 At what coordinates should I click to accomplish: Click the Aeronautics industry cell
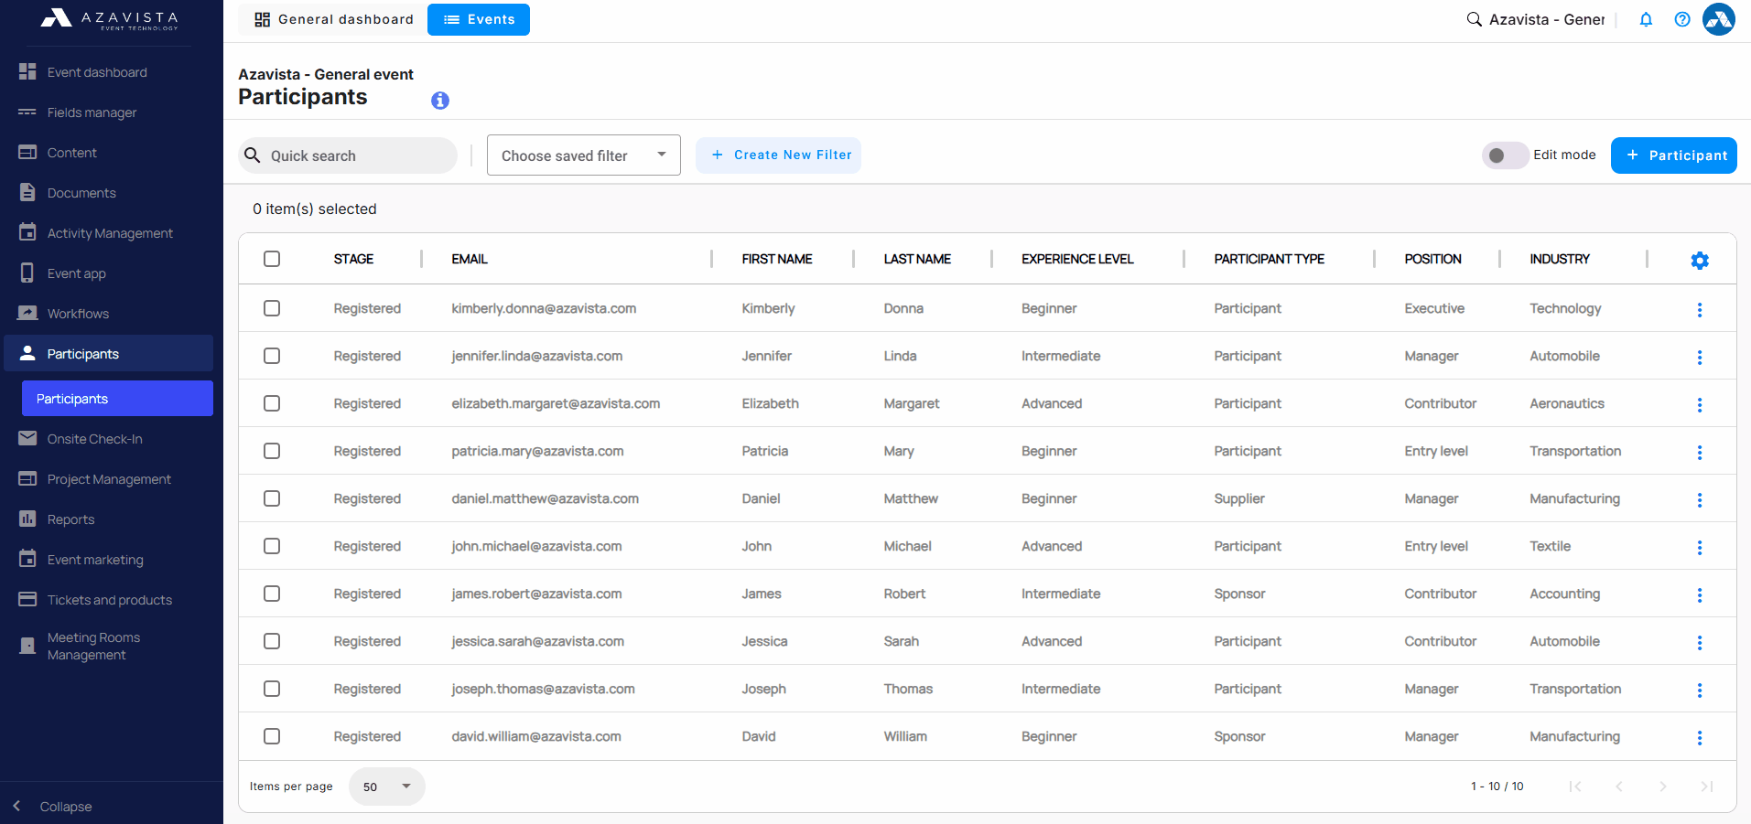1567,403
